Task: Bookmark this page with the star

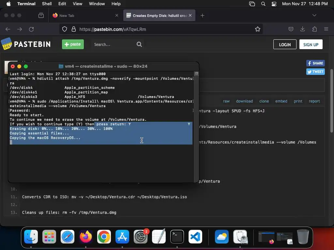Action: pos(258,29)
